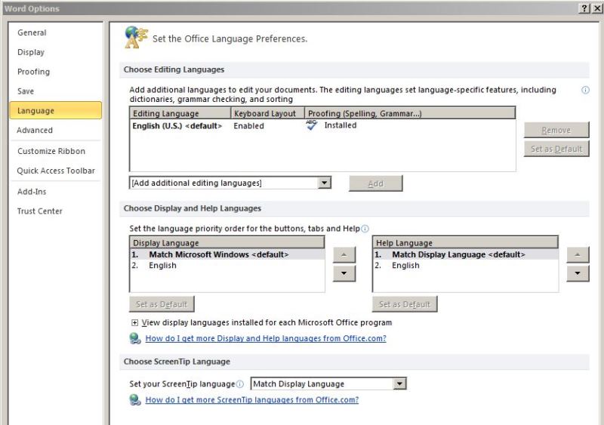Move display language up with arrow button
Screen dimensions: 604x425
point(344,254)
